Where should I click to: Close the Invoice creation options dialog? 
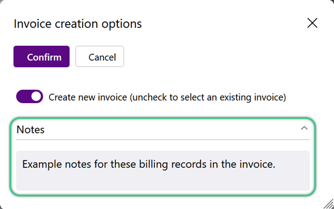312,23
